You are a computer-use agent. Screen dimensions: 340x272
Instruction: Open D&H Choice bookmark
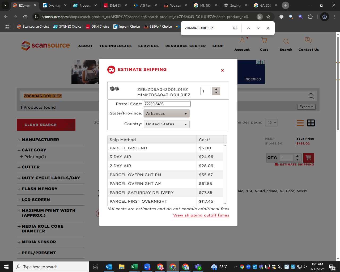click(x=97, y=27)
